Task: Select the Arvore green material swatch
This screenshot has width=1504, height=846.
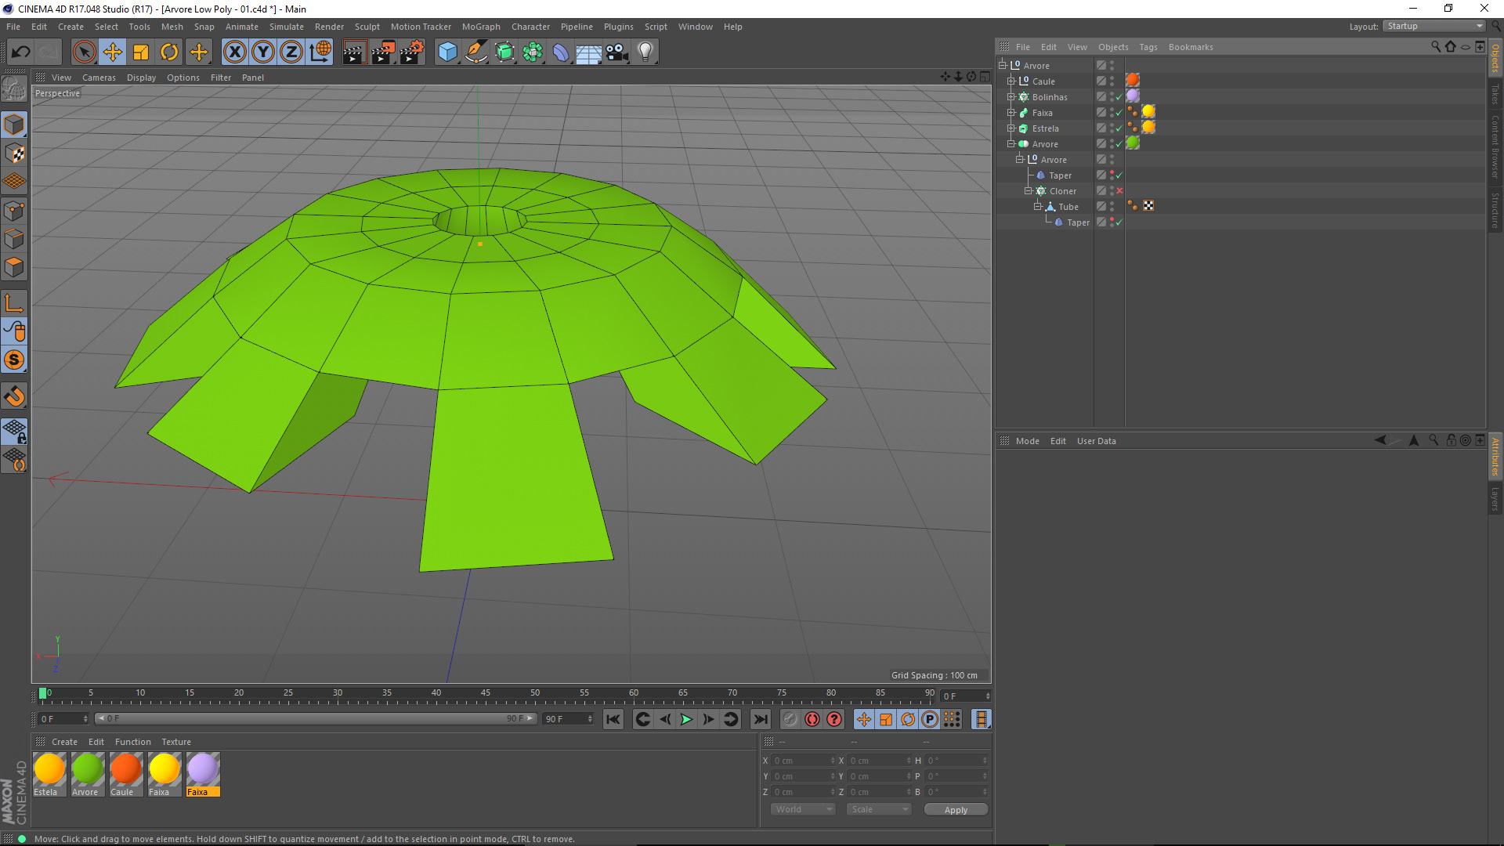Action: pyautogui.click(x=87, y=769)
